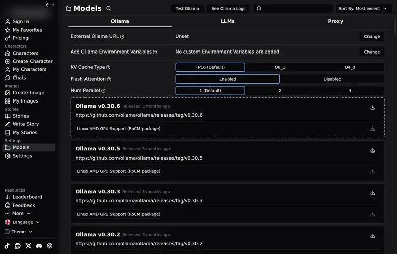Open My Images in sidebar
The width and height of the screenshot is (397, 254).
point(29,101)
